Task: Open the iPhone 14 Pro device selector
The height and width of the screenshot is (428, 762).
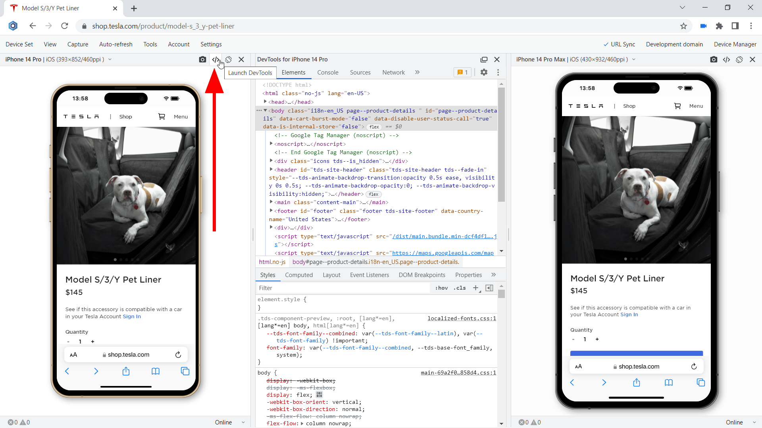Action: tap(110, 59)
